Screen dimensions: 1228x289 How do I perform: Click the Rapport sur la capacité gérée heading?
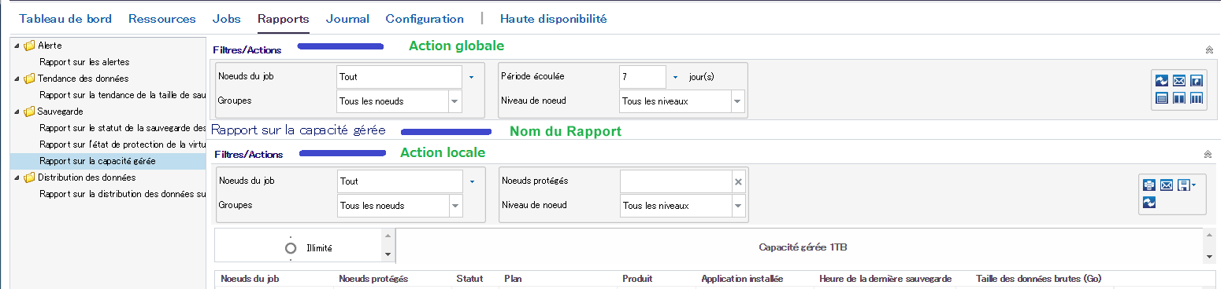tap(299, 130)
